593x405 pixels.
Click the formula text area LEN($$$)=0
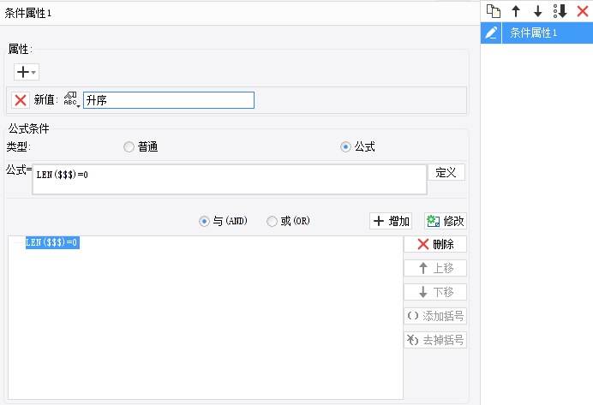coord(230,180)
